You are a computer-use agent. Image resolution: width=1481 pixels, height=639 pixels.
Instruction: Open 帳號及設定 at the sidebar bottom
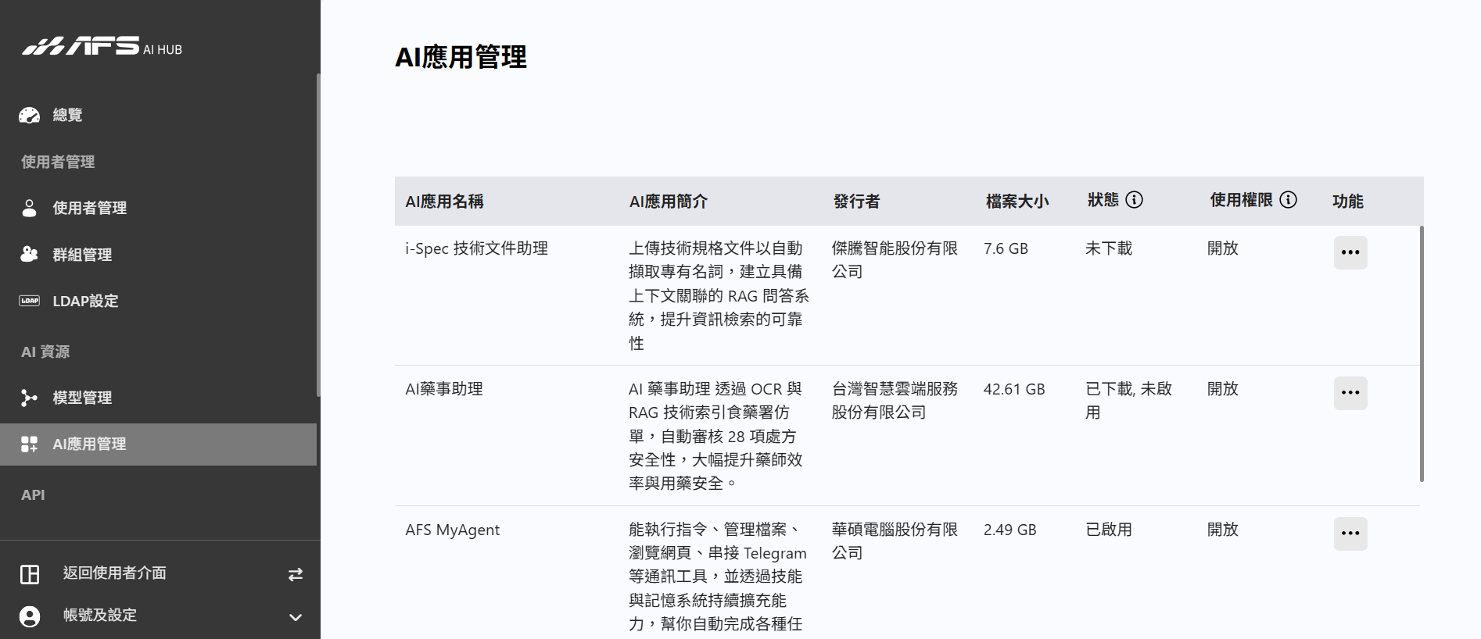pos(160,616)
